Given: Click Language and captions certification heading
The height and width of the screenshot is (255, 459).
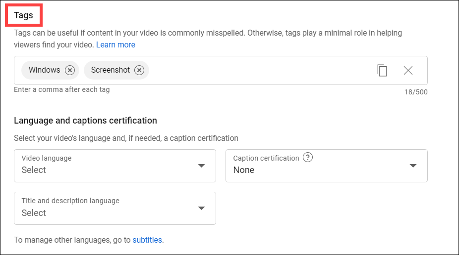Looking at the screenshot, I should pos(85,121).
